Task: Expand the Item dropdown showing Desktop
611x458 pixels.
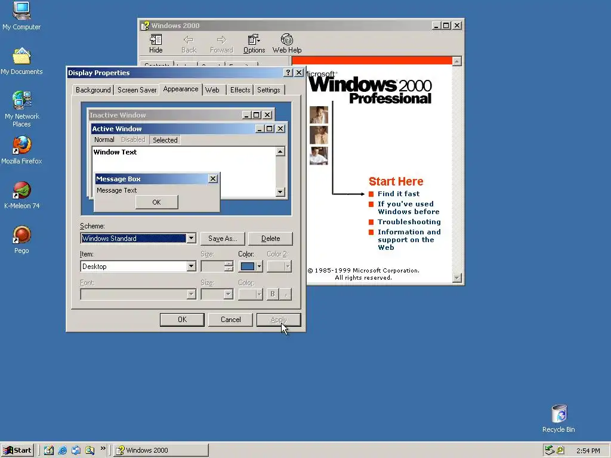Action: pos(191,267)
